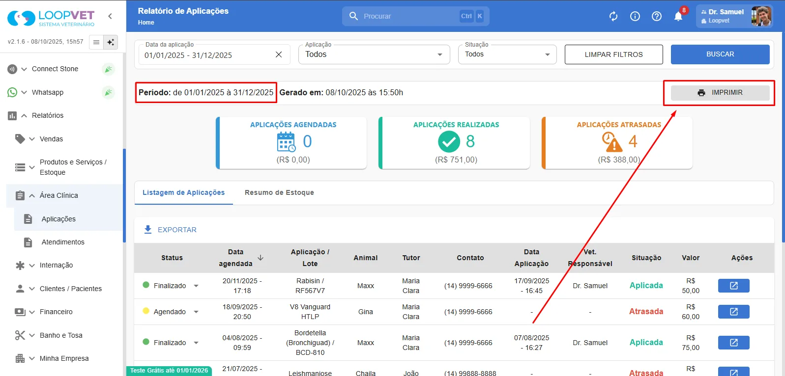Image resolution: width=785 pixels, height=376 pixels.
Task: Click the refresh sync icon in header
Action: (613, 16)
